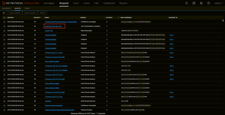Screen dimensions: 225x115
Task: Click the sort arrow on # Events column
Action: pos(118,18)
